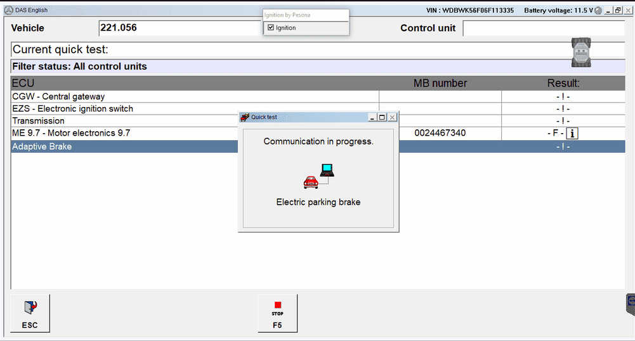Maximize the Quick test dialog
635x341 pixels.
[x=382, y=117]
